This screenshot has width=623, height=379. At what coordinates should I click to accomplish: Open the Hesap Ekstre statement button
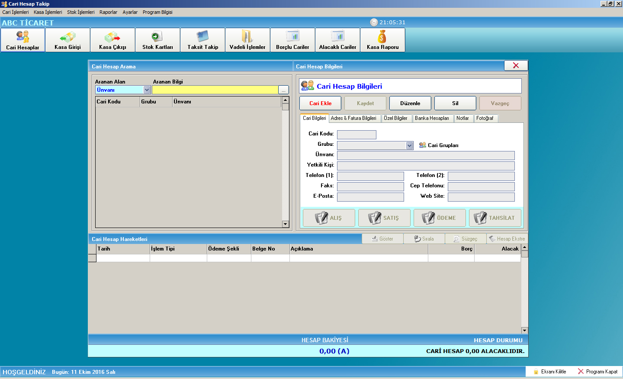pos(507,239)
